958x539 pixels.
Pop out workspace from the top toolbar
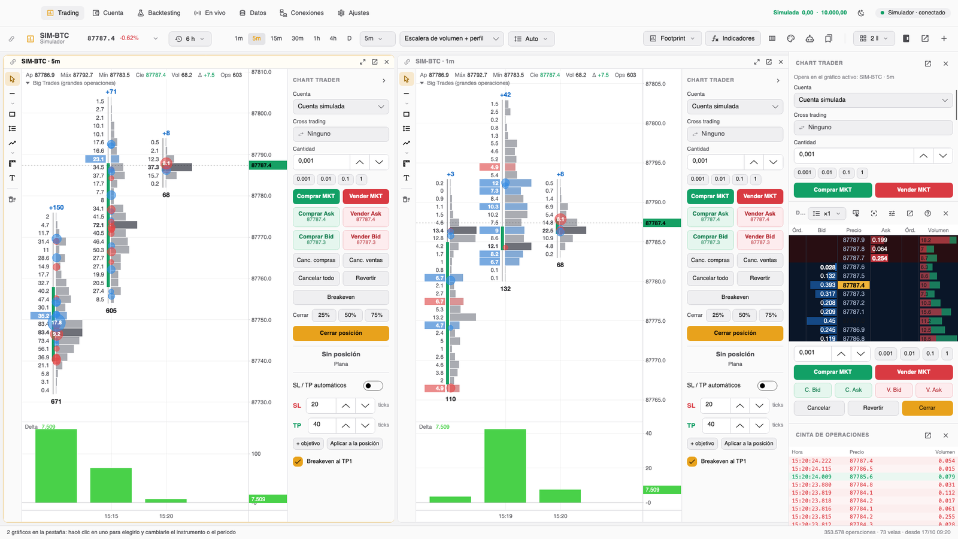click(925, 38)
